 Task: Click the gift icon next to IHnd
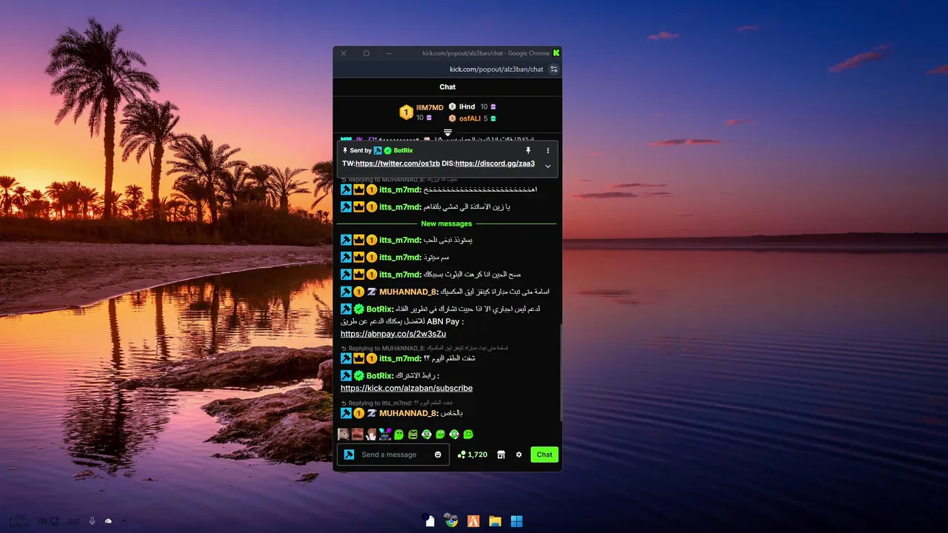(x=493, y=107)
